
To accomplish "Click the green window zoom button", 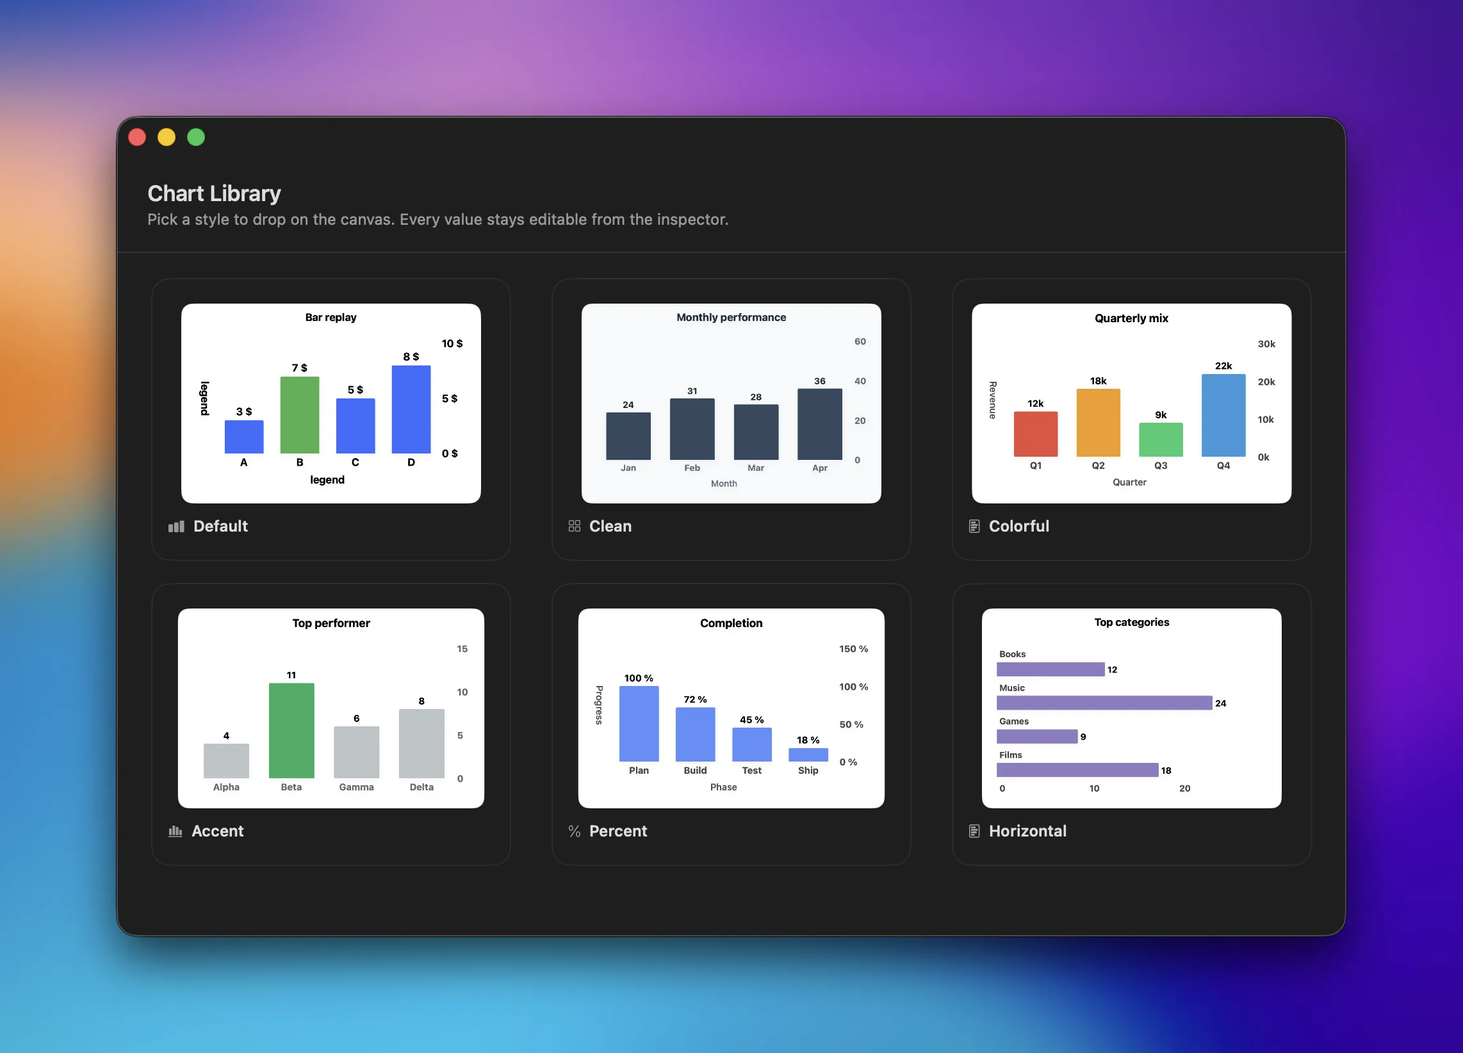I will coord(196,138).
